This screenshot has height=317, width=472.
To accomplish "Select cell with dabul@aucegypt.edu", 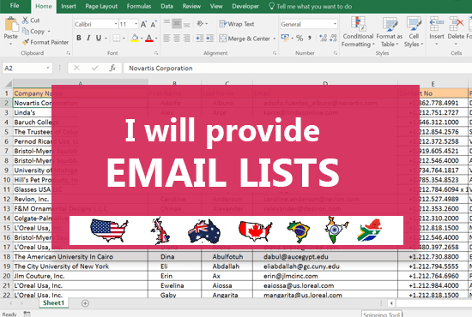I will click(x=325, y=257).
